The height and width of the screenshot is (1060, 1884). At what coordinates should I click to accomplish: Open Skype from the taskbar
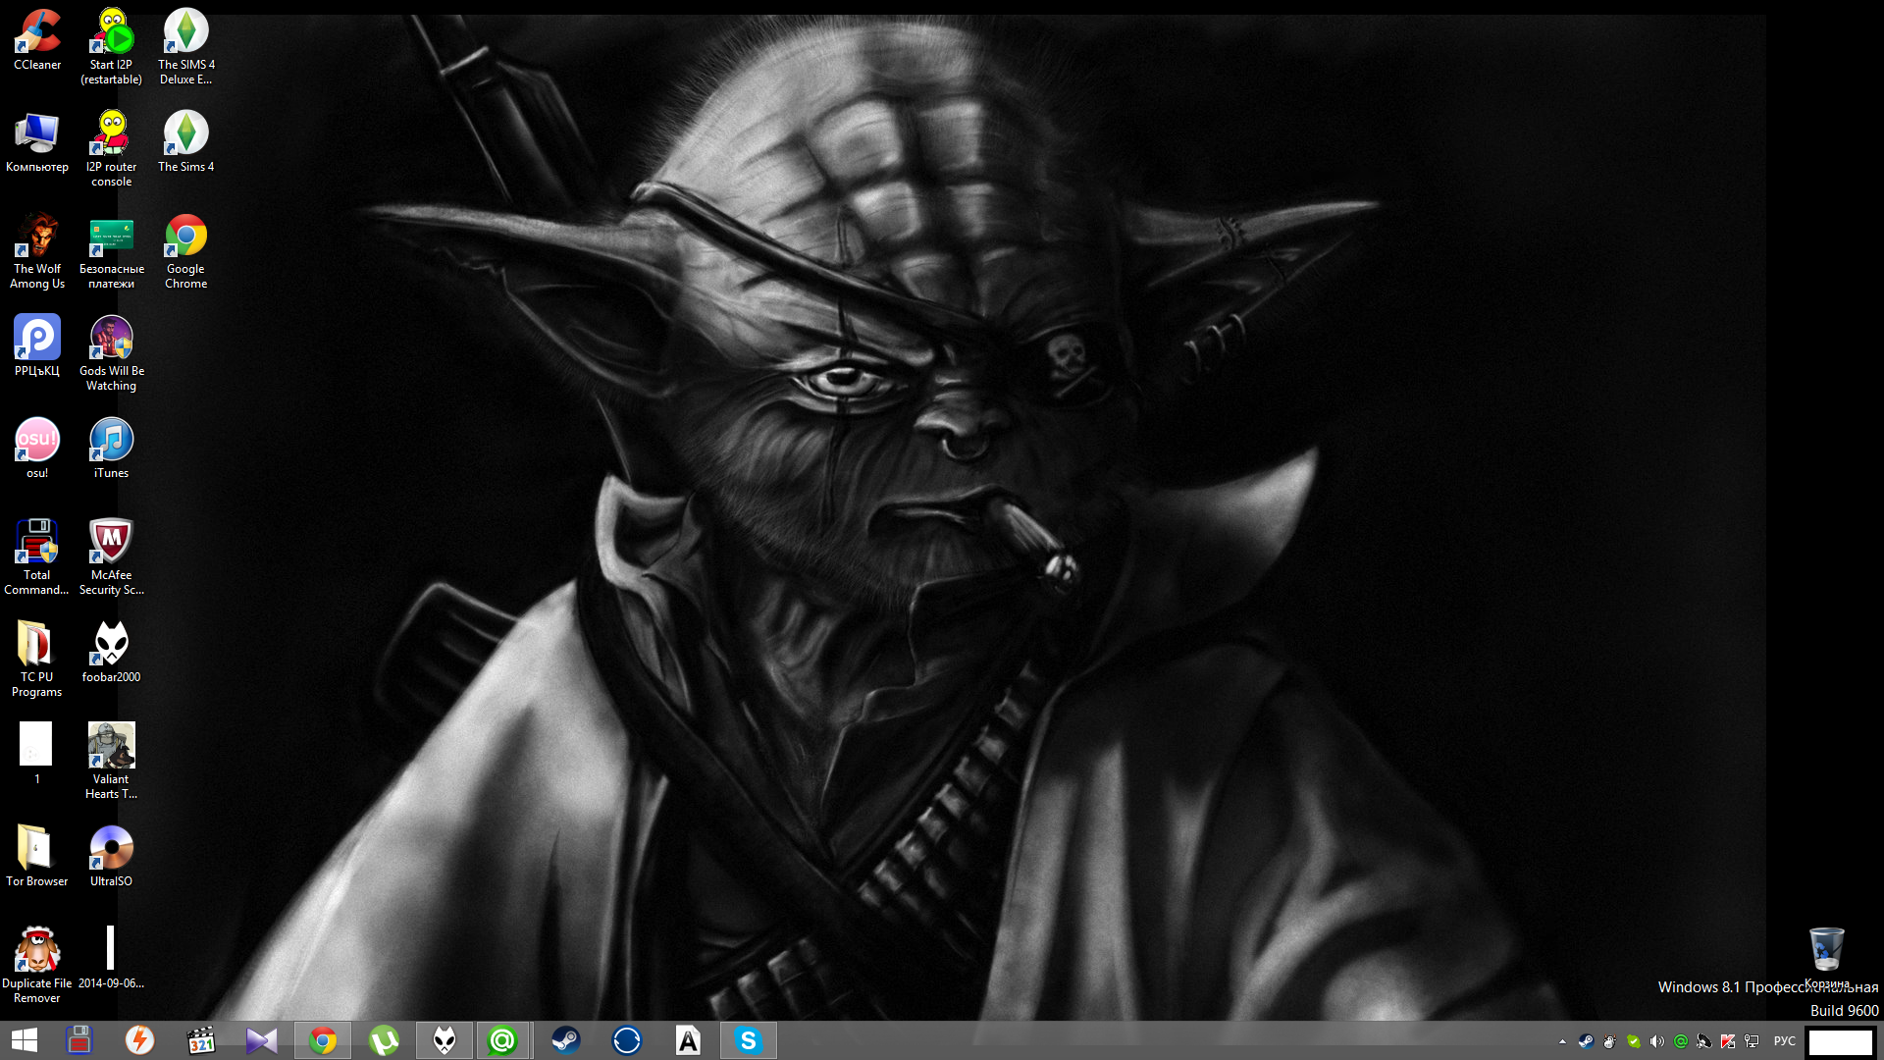tap(748, 1040)
